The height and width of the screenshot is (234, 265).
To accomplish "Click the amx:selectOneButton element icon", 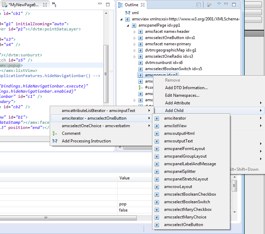I will tap(157, 225).
